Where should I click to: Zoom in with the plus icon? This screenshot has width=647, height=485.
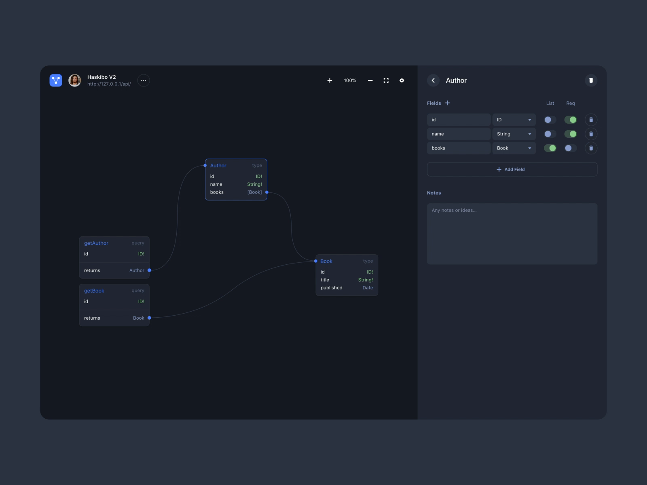(330, 80)
